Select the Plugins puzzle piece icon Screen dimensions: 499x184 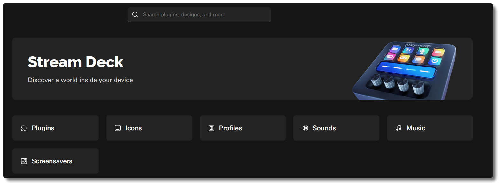[x=24, y=128]
